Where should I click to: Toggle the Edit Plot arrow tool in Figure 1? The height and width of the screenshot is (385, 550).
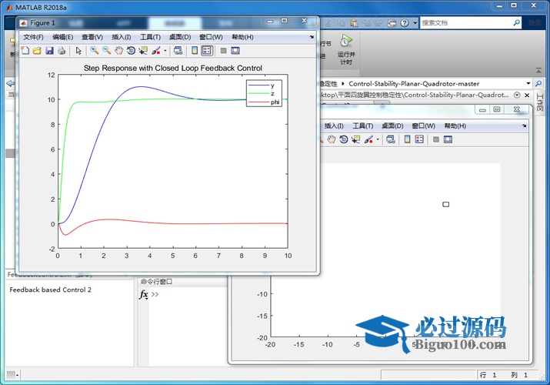tap(78, 51)
